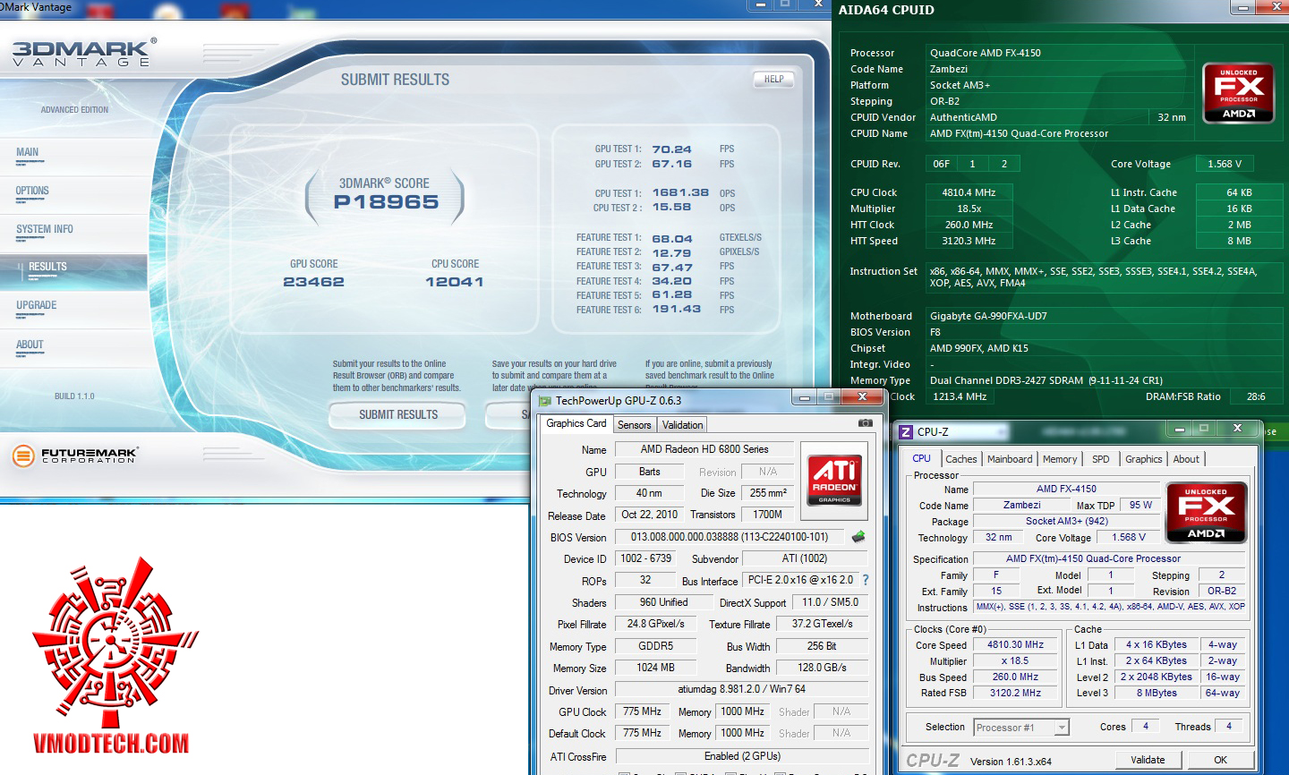Viewport: 1289px width, 775px height.
Task: Click the SUBMIT RESULTS button in 3DMark
Action: point(398,415)
